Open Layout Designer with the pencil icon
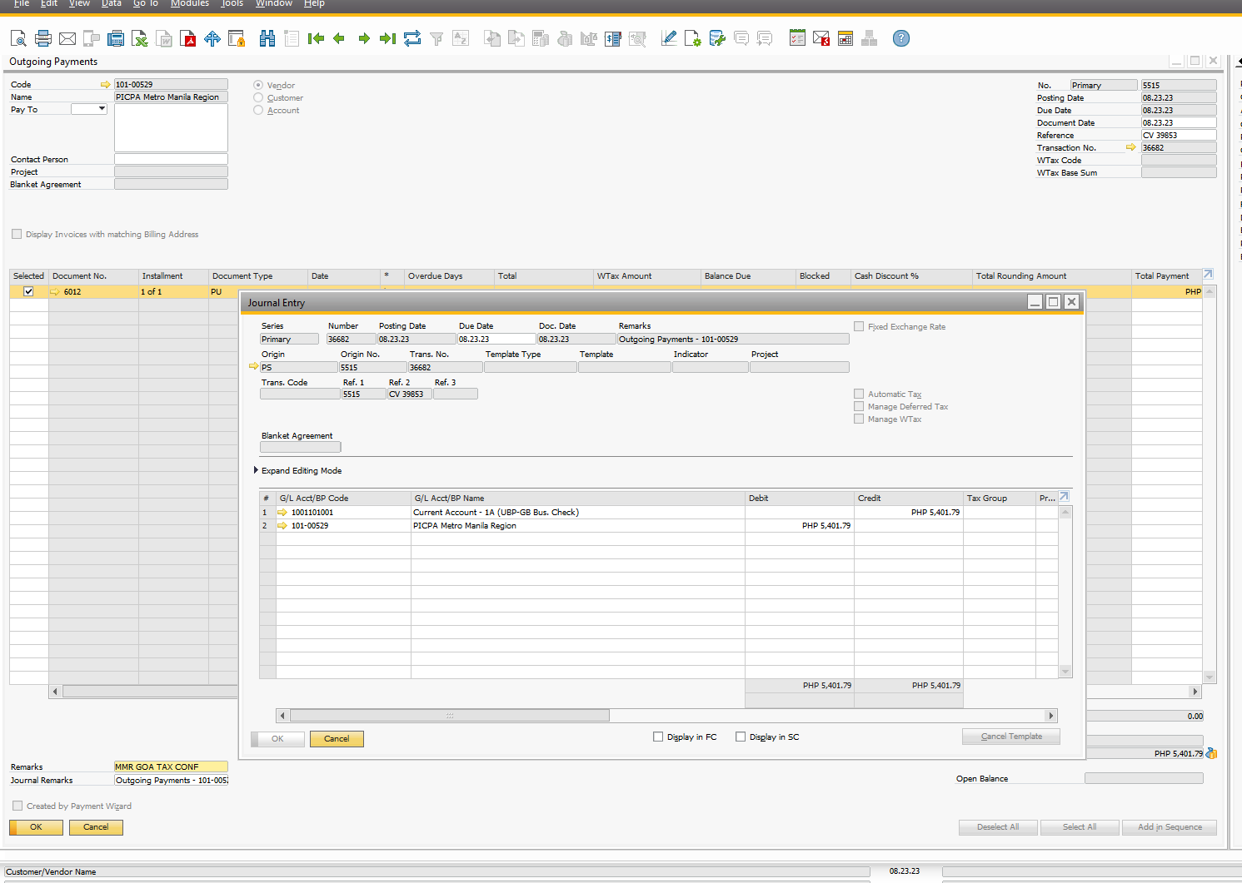This screenshot has height=883, width=1242. coord(668,38)
